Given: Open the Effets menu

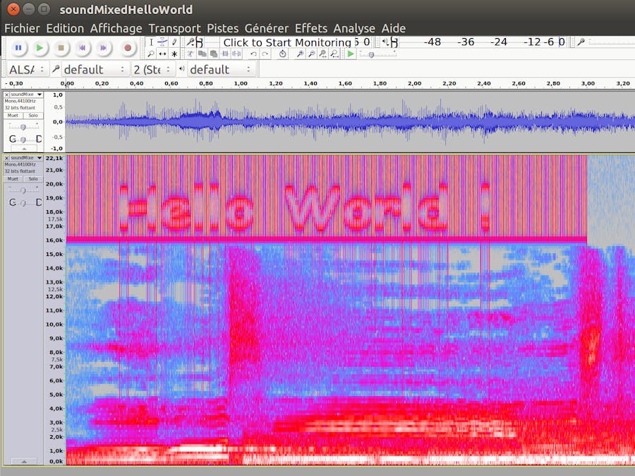Looking at the screenshot, I should 310,28.
